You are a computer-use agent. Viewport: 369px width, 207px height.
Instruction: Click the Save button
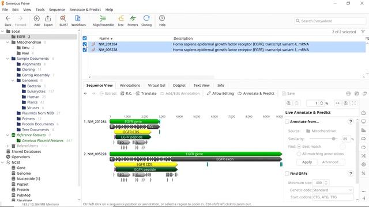[288, 93]
